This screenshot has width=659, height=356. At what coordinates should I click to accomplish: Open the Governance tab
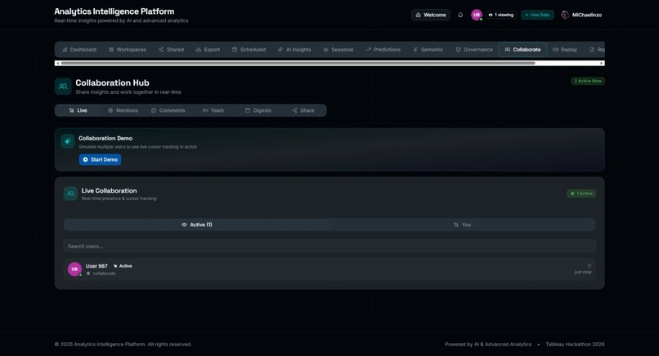[x=474, y=50]
